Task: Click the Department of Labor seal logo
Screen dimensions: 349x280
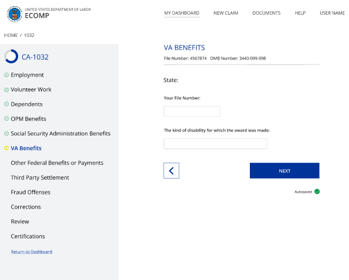Action: pyautogui.click(x=15, y=14)
